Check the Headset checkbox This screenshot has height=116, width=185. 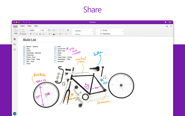click(x=55, y=61)
